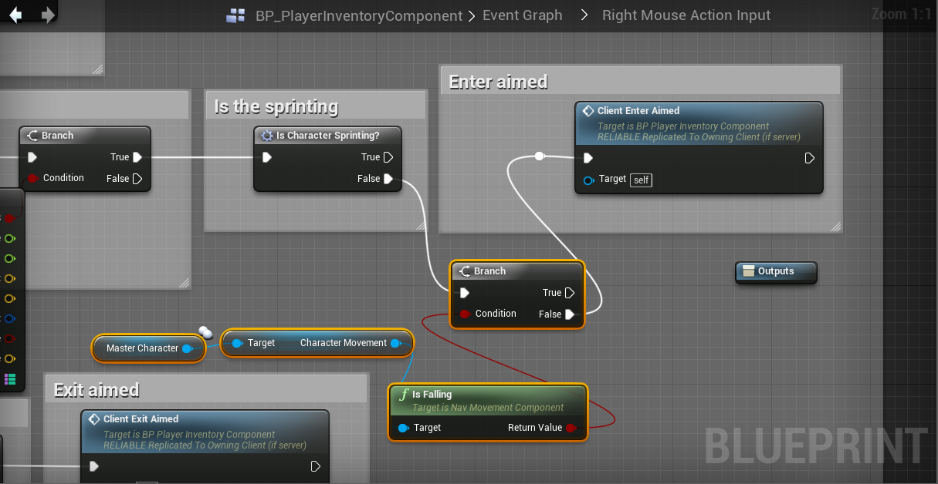Click the Return Value pin on Is Falling
Viewport: 938px width, 484px height.
point(571,428)
